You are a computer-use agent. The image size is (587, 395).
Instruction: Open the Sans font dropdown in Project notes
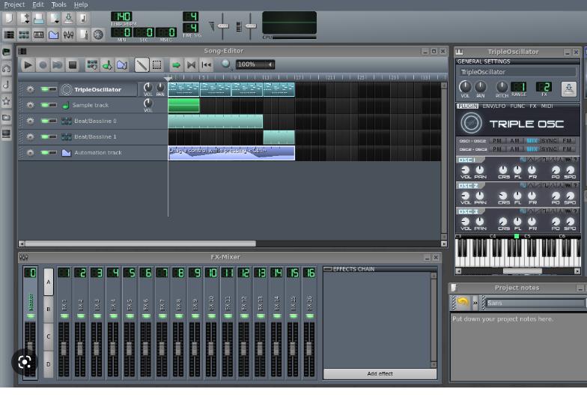click(535, 303)
